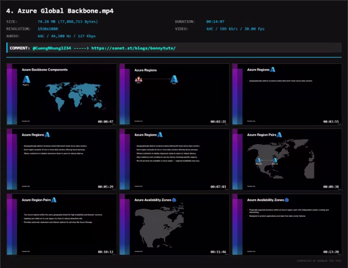348x268 pixels.
Task: Click the audio value AAC / 44,100 Hz
Action: click(66, 36)
